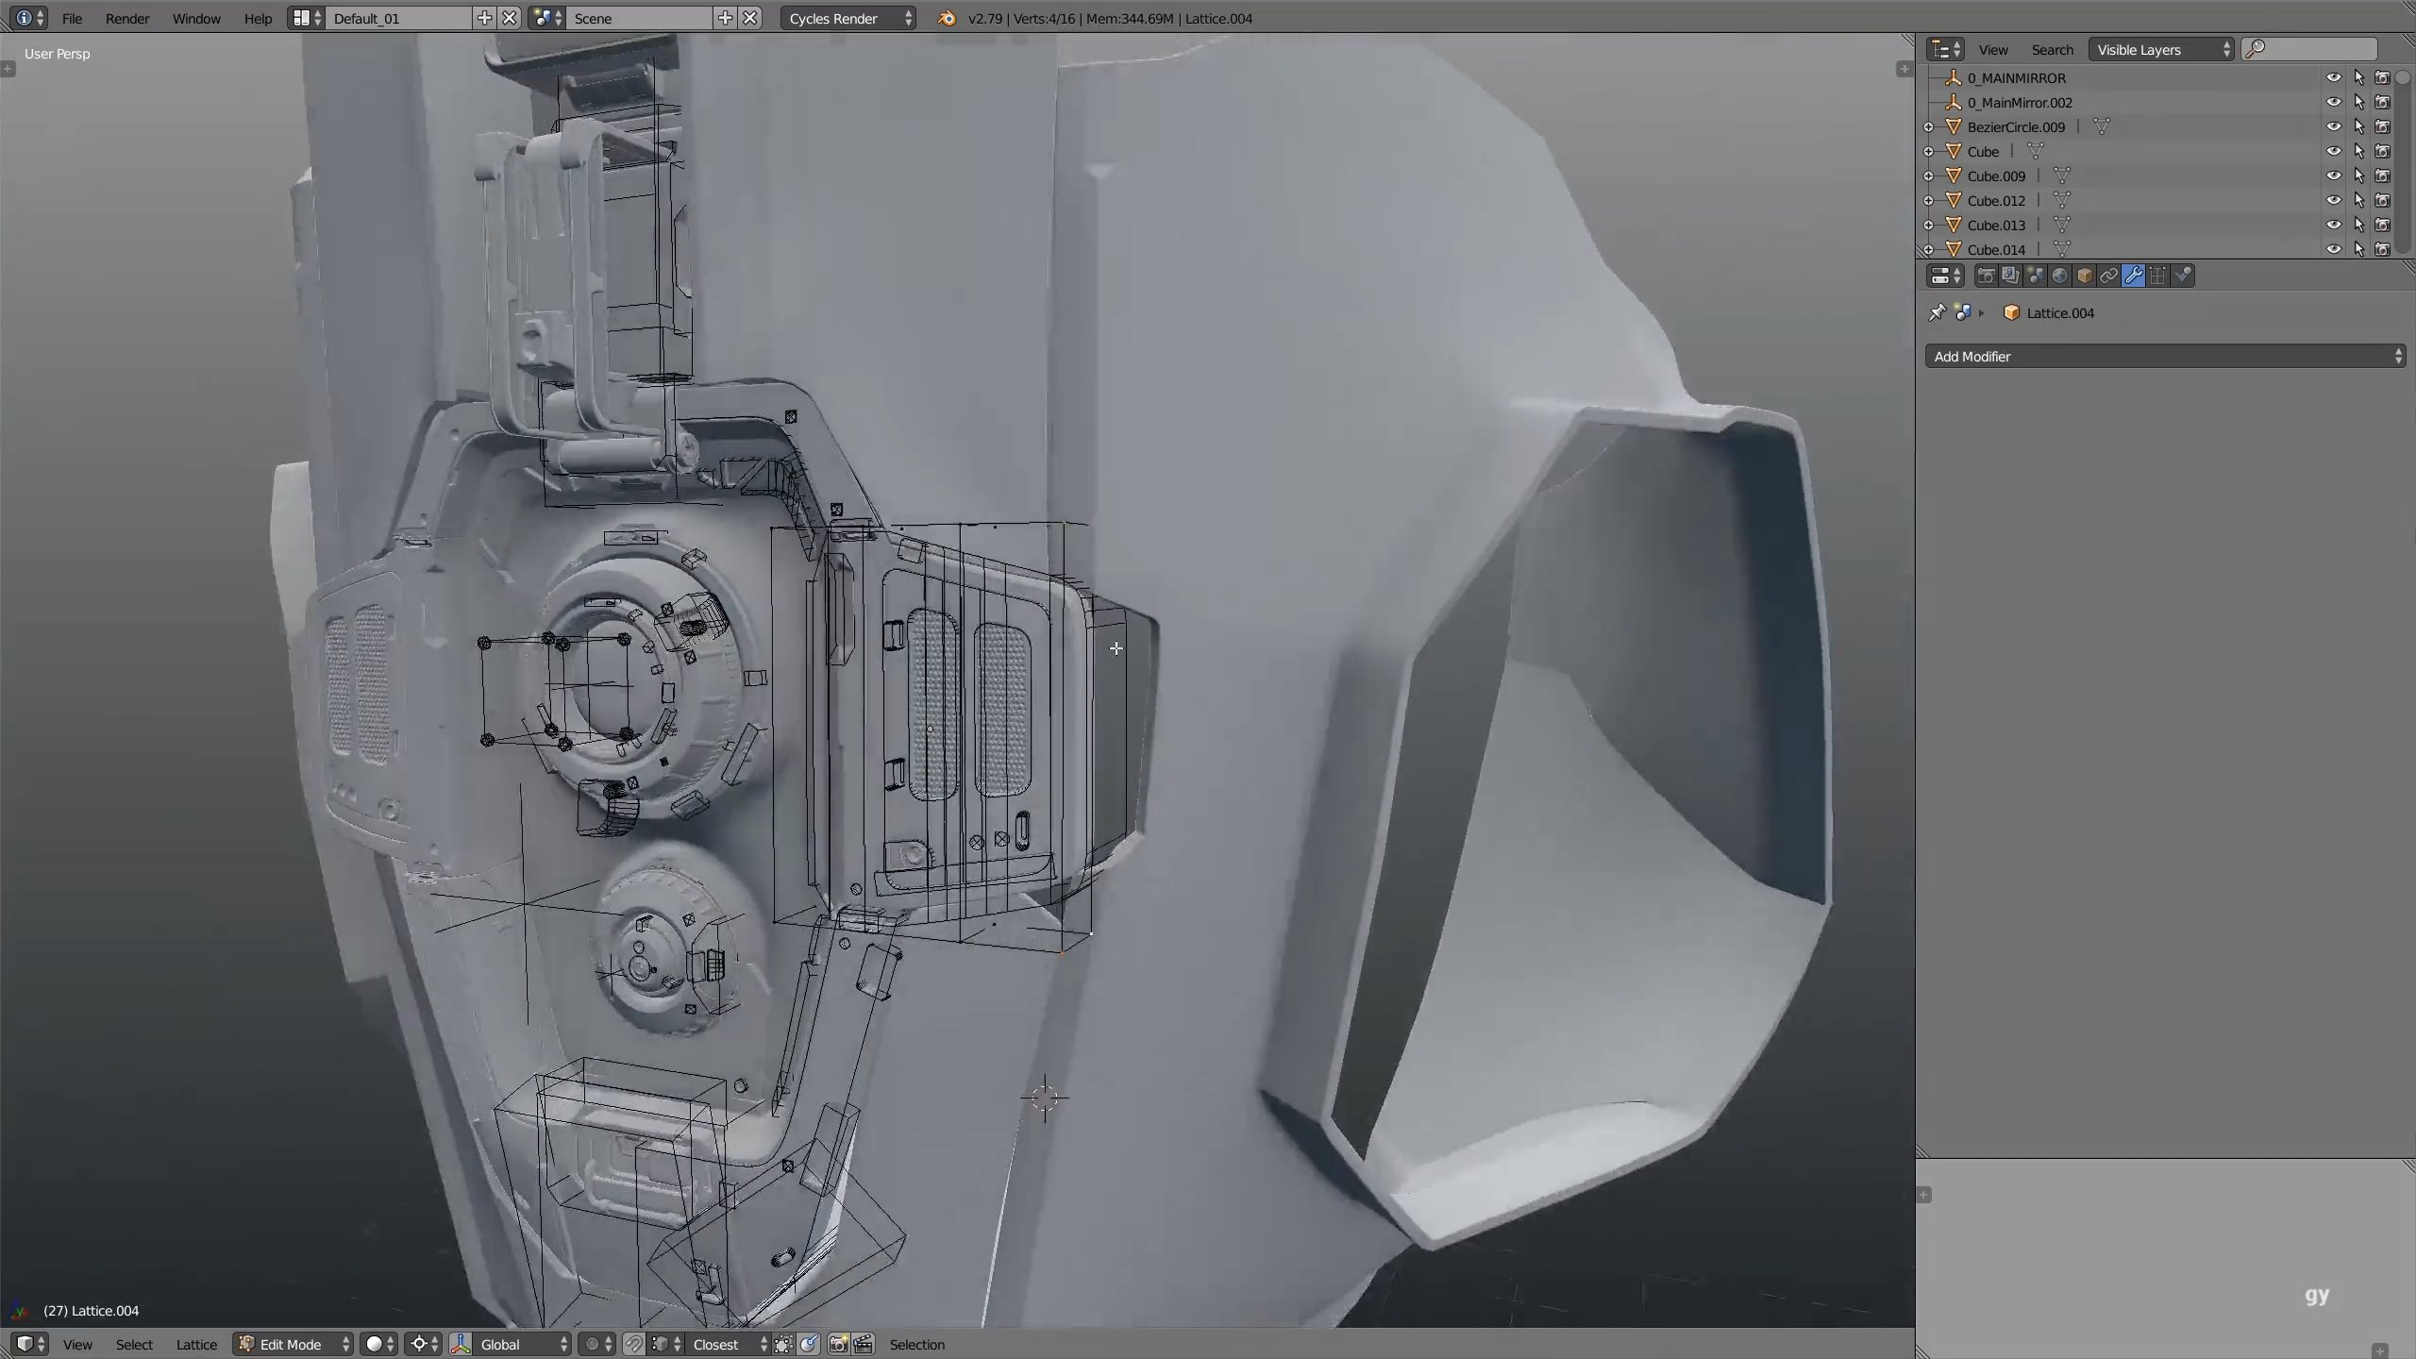Open the Object Constraints tab (chain icon)

[2108, 276]
